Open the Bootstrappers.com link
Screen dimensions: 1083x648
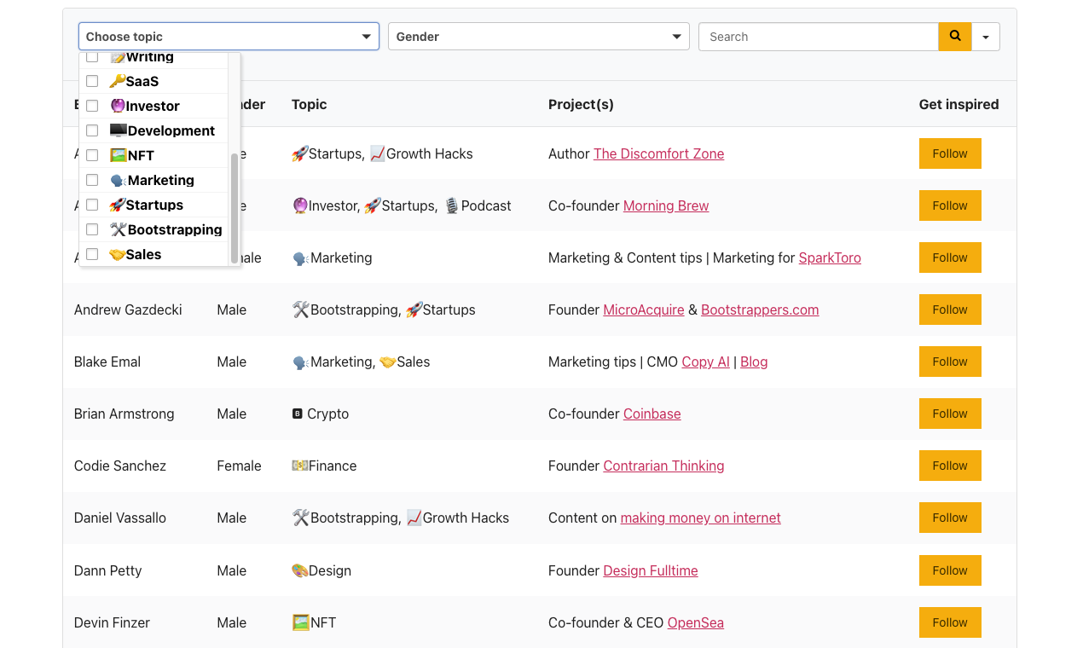click(760, 310)
